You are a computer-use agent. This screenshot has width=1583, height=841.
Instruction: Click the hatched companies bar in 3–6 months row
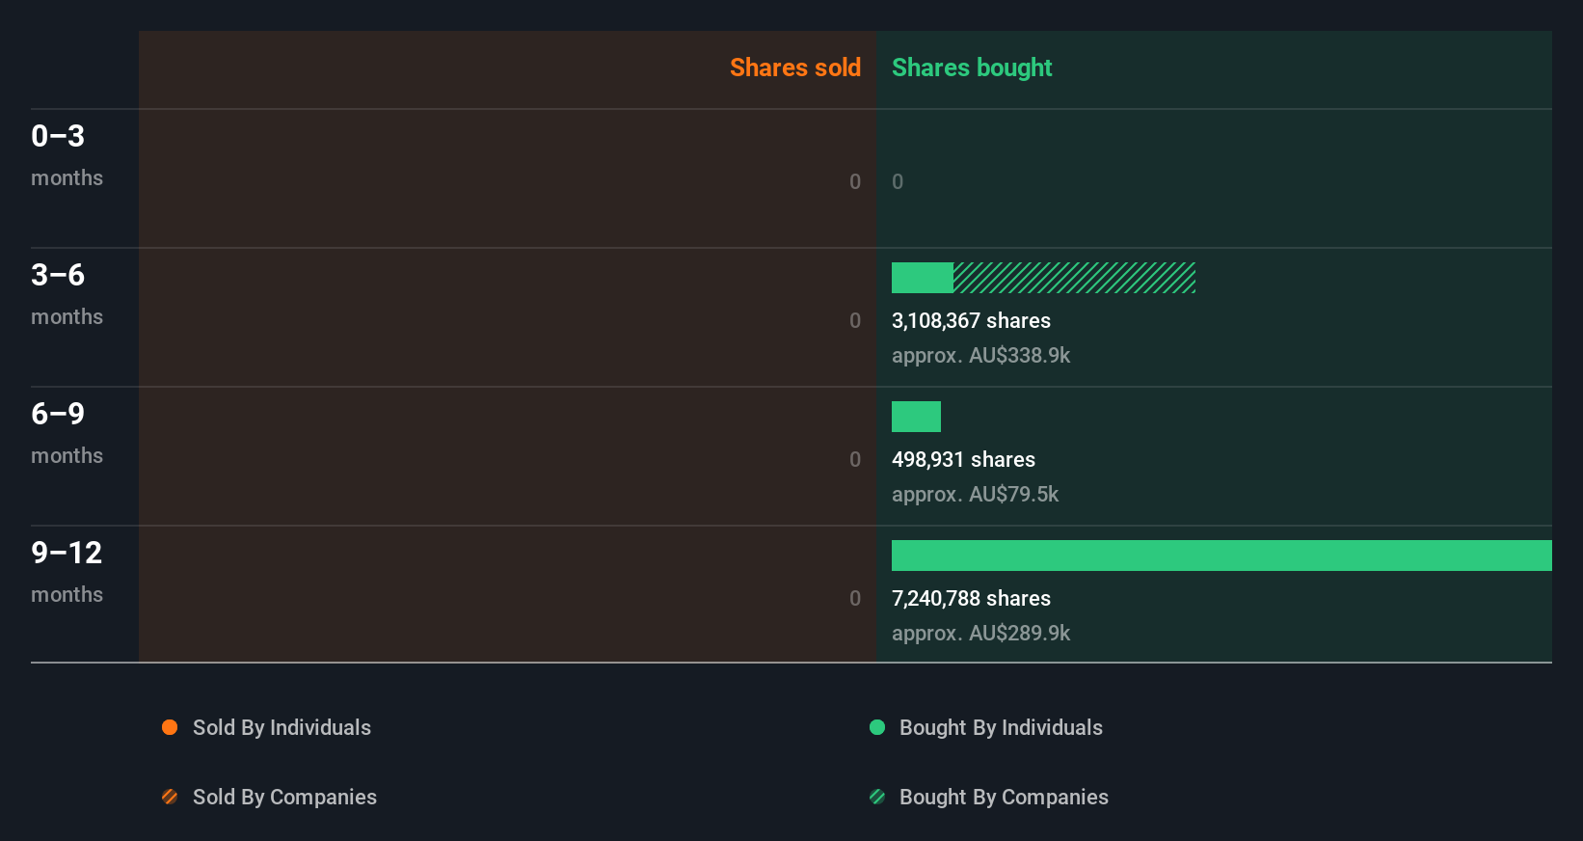(1074, 278)
